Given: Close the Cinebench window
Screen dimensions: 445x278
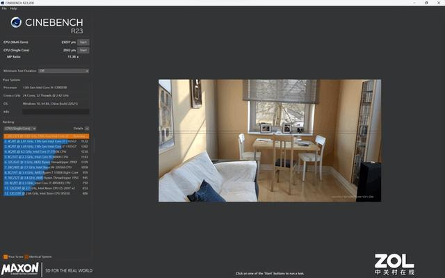Looking at the screenshot, I should click(x=438, y=3).
